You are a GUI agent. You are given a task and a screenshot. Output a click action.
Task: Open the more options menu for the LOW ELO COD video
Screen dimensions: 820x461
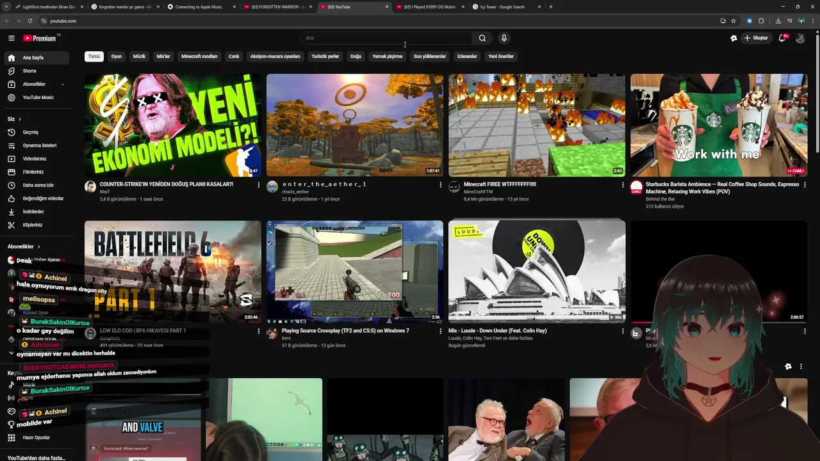pos(259,332)
